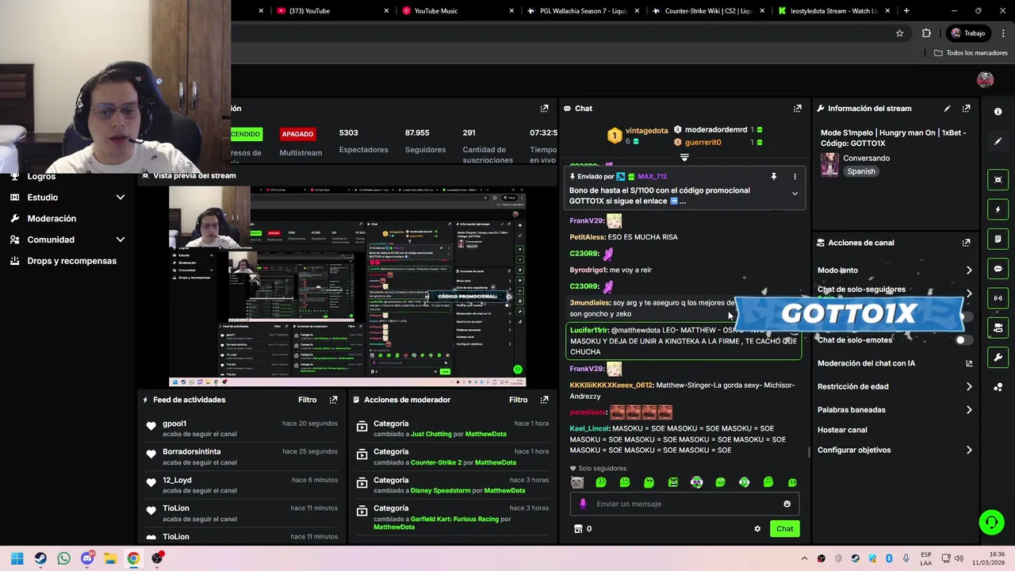Switch to Counter-Strike Wiki tab

point(708,11)
